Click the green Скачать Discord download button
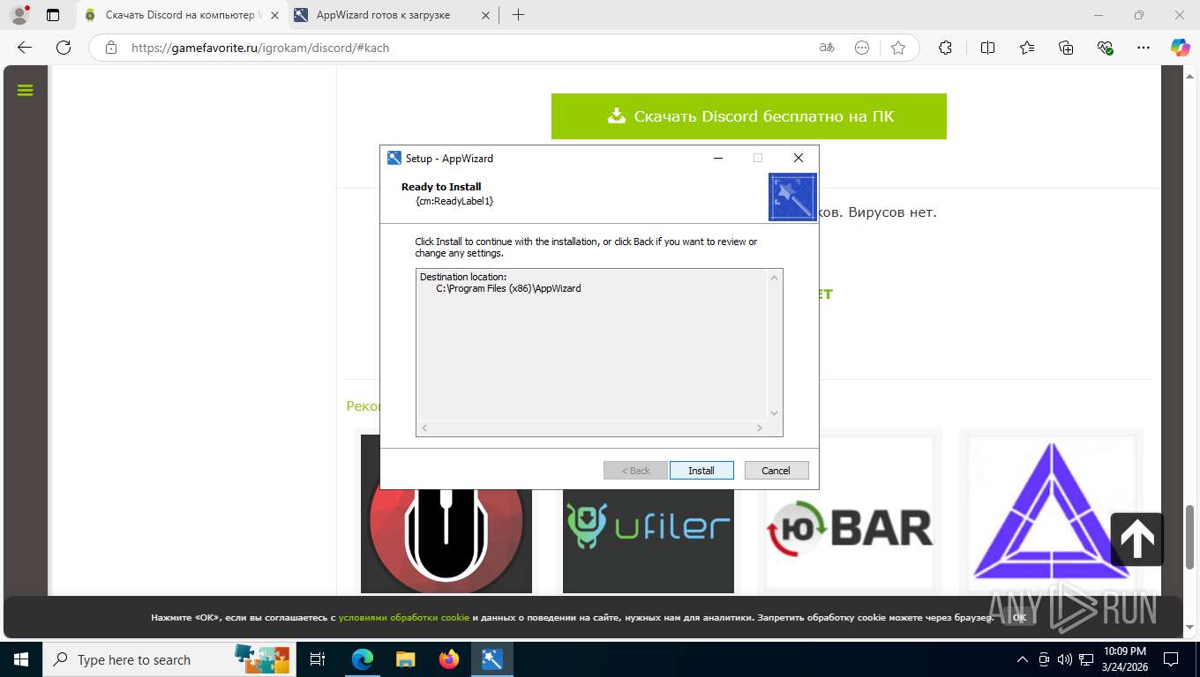1200x677 pixels. pyautogui.click(x=749, y=116)
